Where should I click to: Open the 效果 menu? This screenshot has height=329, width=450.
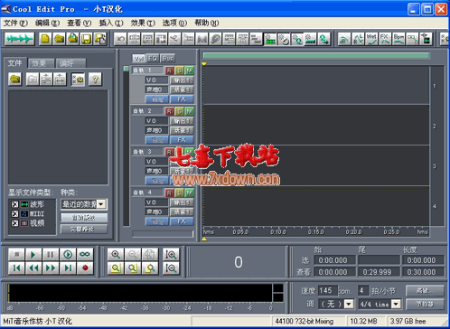point(143,23)
